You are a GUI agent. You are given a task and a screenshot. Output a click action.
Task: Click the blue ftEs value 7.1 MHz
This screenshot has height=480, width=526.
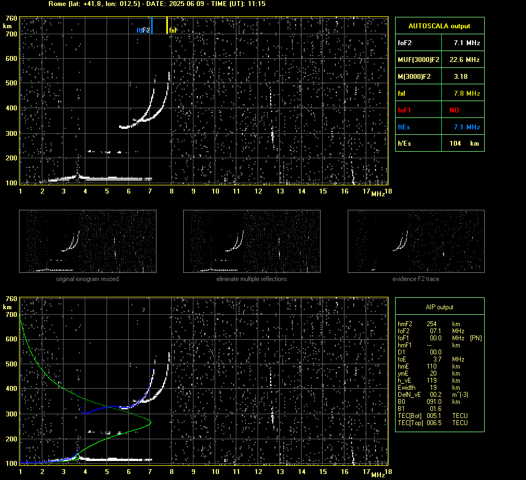pyautogui.click(x=467, y=127)
